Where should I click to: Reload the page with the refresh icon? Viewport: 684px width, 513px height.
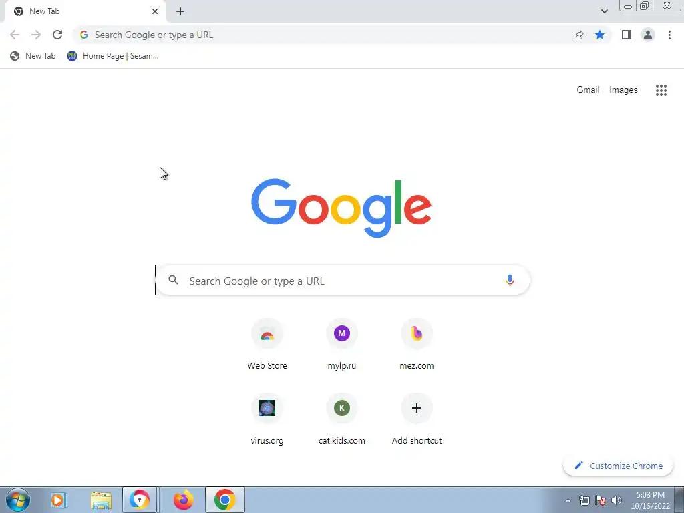(x=57, y=35)
